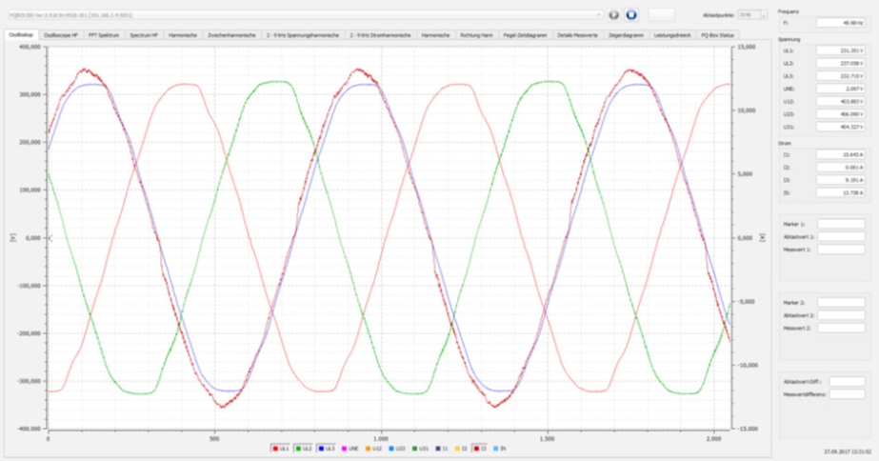This screenshot has width=879, height=461.
Task: Click the blank button right of the toolbar icons
Action: (x=663, y=14)
